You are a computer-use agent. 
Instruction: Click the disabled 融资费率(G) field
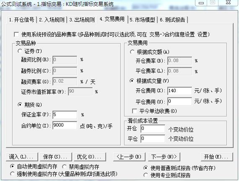65,81
